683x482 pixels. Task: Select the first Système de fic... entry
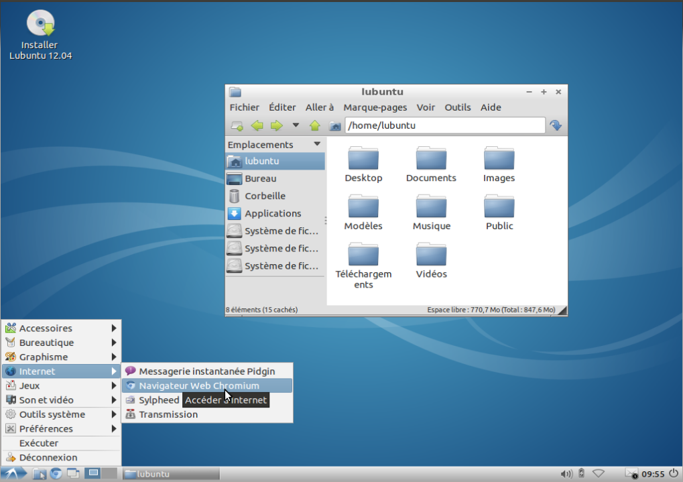point(275,231)
